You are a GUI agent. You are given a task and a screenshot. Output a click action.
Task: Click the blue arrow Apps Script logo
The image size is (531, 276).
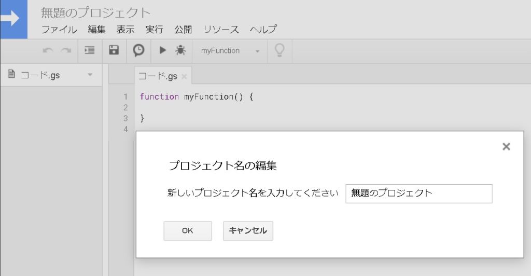[x=13, y=19]
